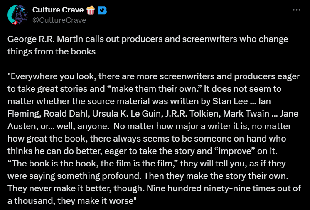Click the name Roald Dahl in the tweet
The image size is (310, 210).
pyautogui.click(x=66, y=114)
